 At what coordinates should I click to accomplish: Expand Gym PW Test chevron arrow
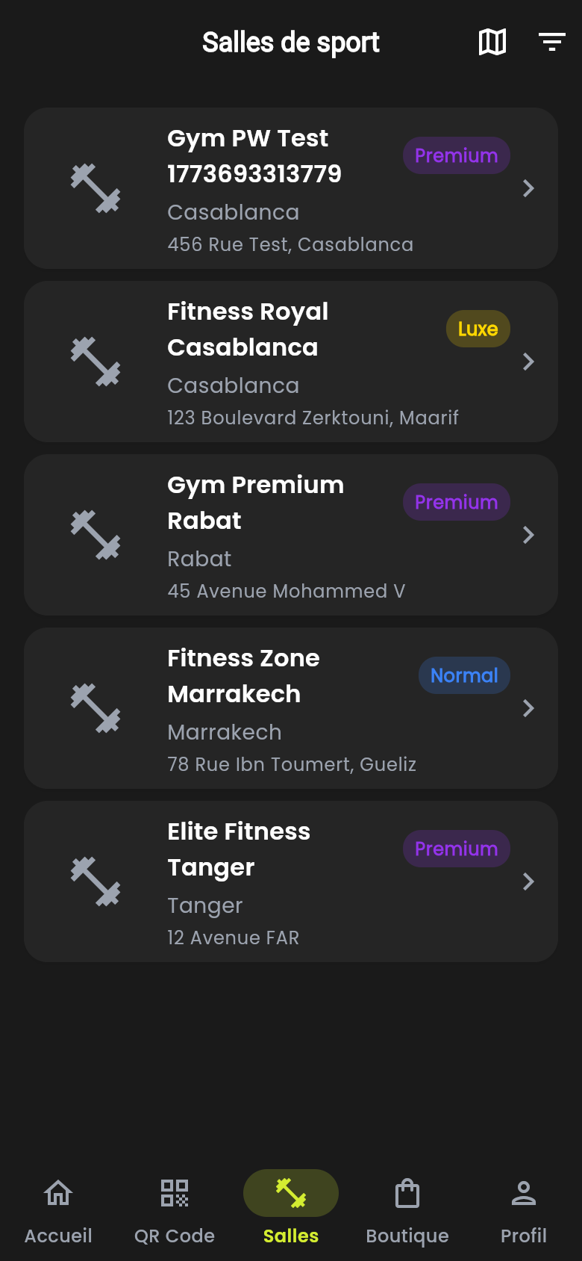point(528,188)
